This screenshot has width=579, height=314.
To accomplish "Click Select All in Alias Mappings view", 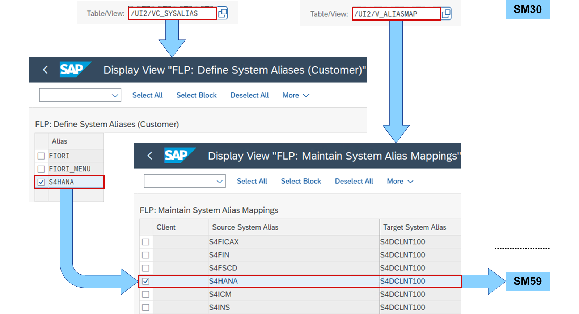I will 252,181.
